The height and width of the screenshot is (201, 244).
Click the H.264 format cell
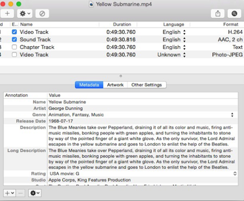235,32
